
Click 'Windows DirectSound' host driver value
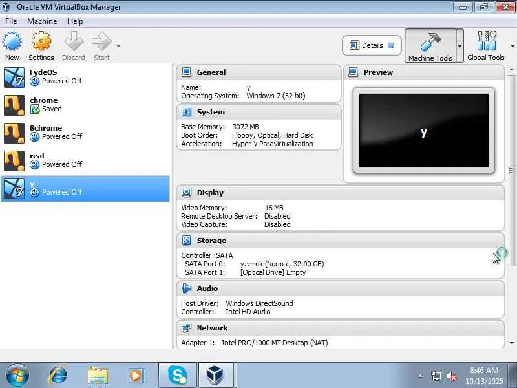[x=259, y=303]
